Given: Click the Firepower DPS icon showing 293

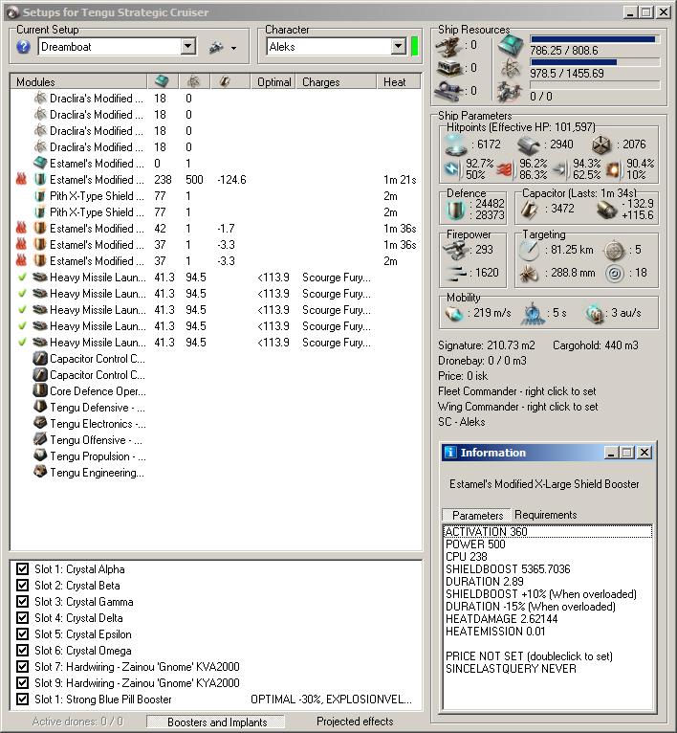Looking at the screenshot, I should 455,251.
